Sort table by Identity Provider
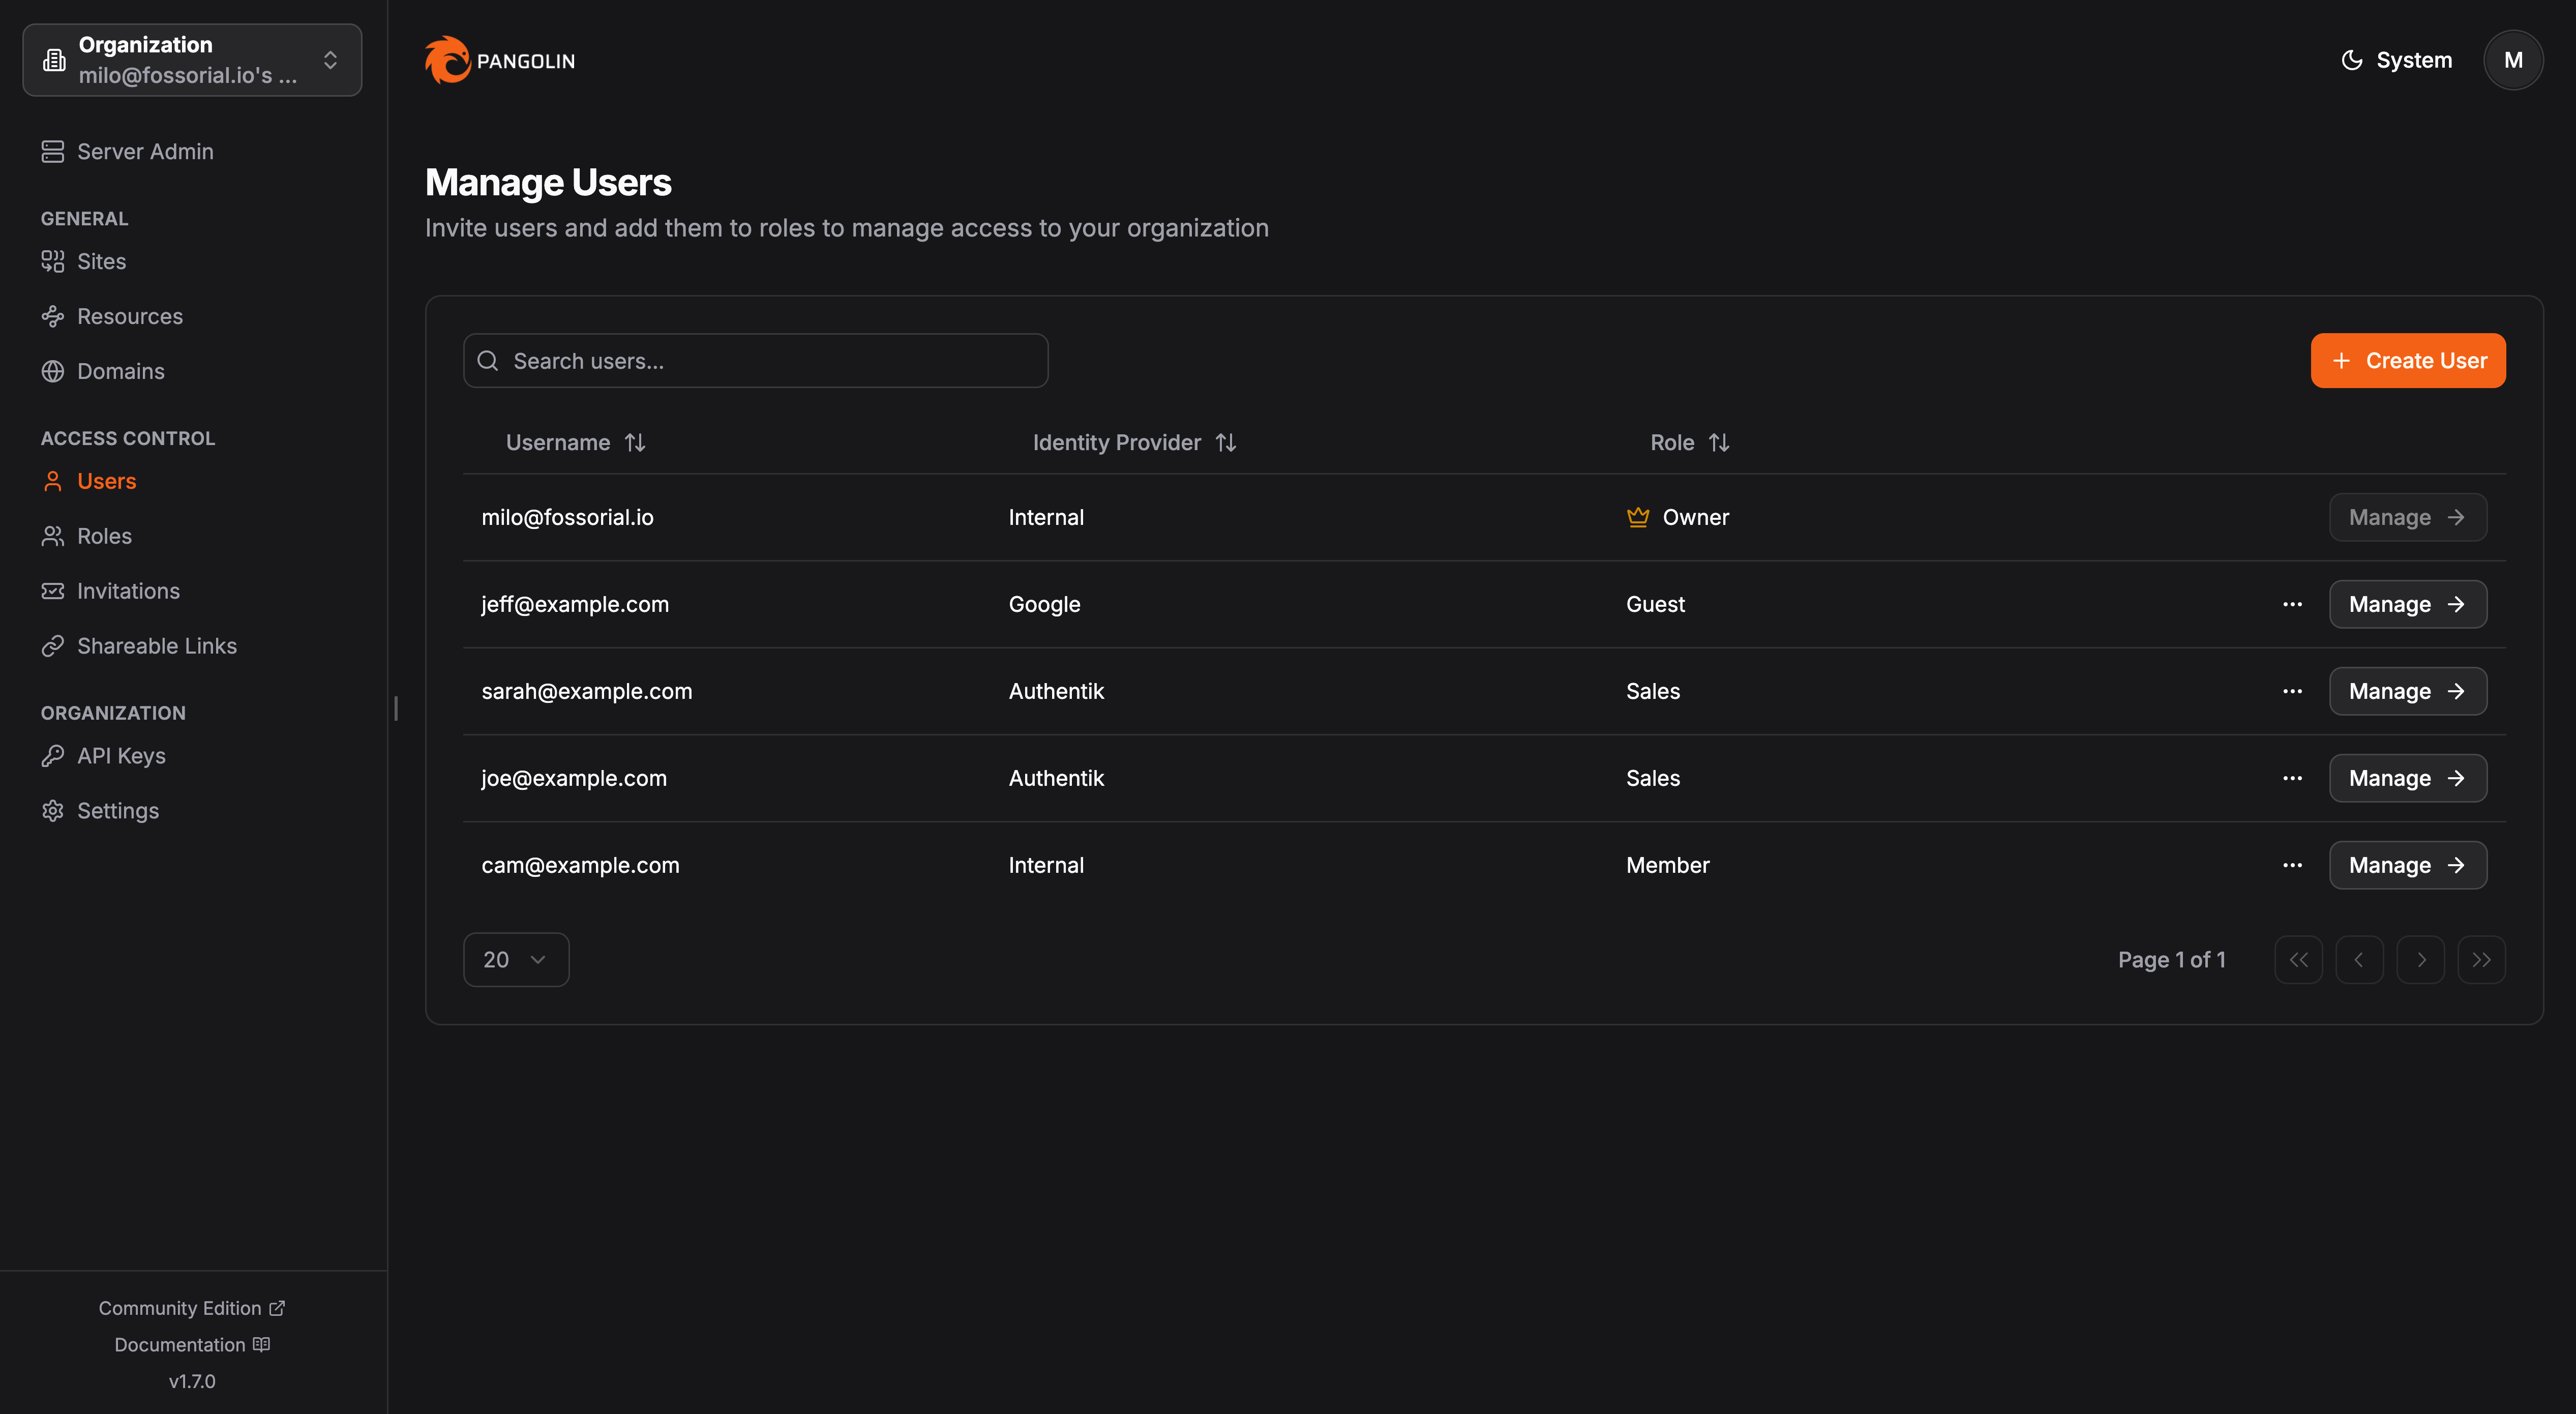Screen dimensions: 2576x1414 1134,443
